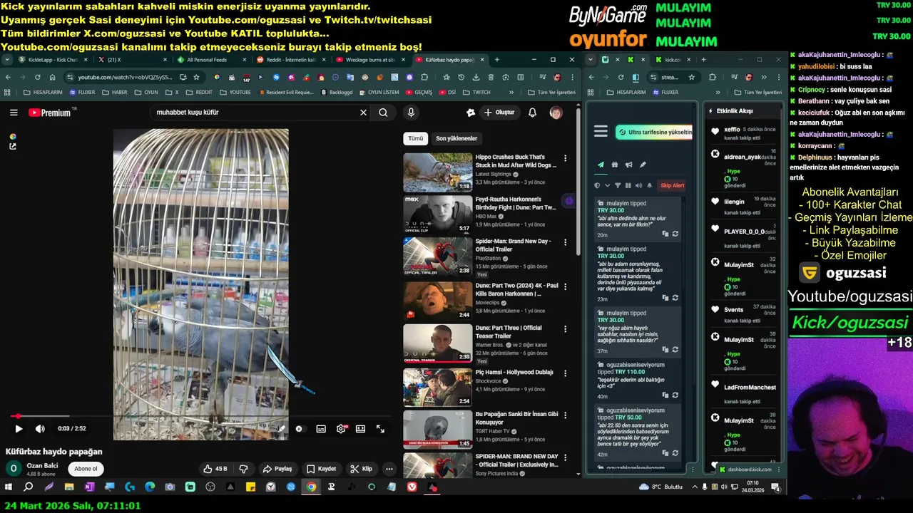Open the Dune Part Two Paul Kills Baron video
The image size is (913, 513).
point(437,301)
